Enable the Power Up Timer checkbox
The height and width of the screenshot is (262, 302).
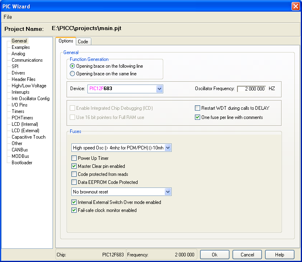pyautogui.click(x=74, y=158)
